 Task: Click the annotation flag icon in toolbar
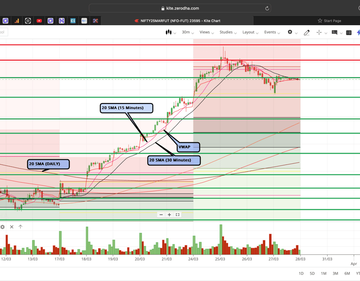[x=335, y=33]
